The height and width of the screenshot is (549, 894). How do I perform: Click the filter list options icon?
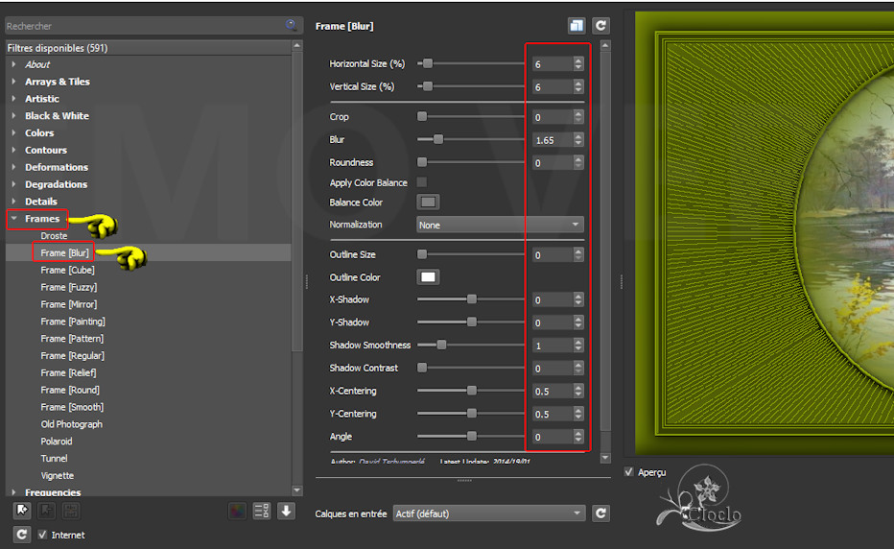262,511
